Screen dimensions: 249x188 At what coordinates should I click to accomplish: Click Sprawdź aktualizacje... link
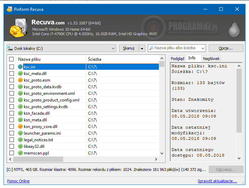[218, 181]
